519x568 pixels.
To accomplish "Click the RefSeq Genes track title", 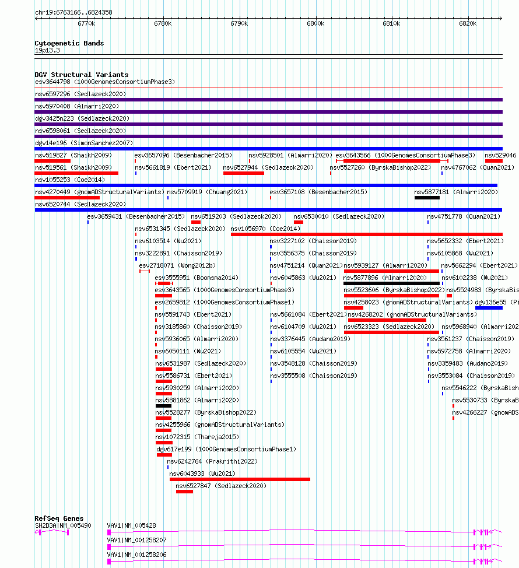I will point(59,519).
